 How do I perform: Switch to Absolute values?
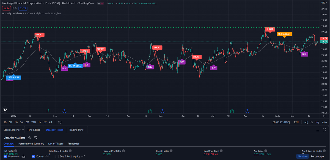click(x=302, y=156)
